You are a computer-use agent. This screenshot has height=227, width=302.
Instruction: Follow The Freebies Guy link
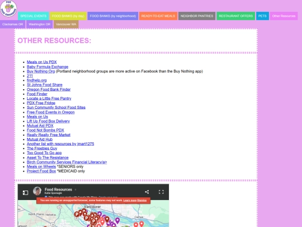tap(42, 148)
